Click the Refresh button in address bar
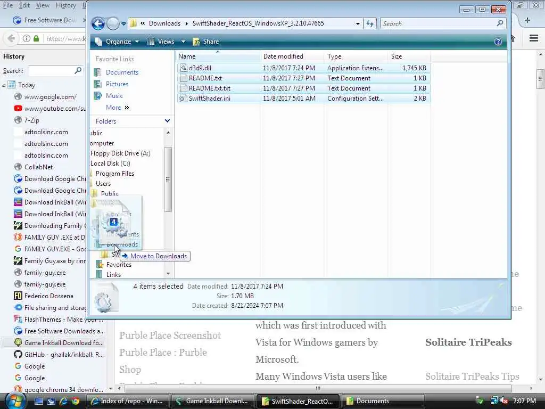 [370, 23]
